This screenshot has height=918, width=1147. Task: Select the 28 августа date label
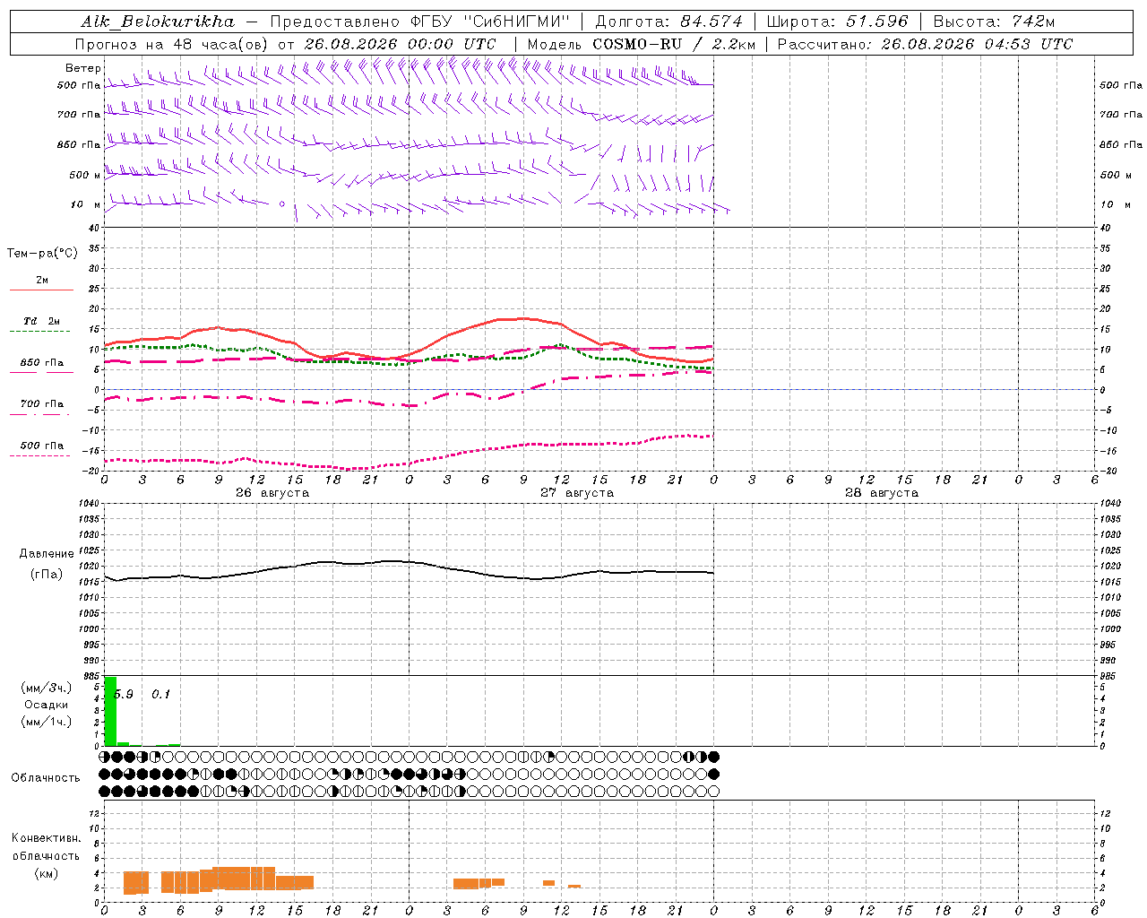point(882,493)
